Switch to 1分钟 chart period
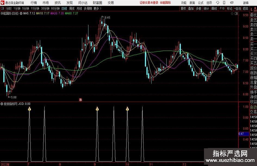This screenshot has width=257, height=166. (17, 8)
